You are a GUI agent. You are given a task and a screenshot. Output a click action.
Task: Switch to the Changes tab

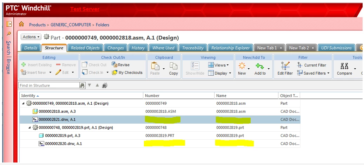click(x=115, y=48)
